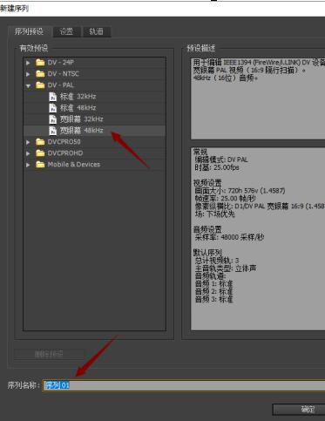Click 音频 2: 标准 text
Viewport: 325px width, 421px height.
point(213,292)
